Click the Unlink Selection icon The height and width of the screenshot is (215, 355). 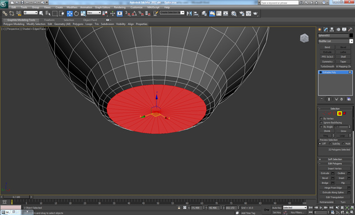point(12,13)
